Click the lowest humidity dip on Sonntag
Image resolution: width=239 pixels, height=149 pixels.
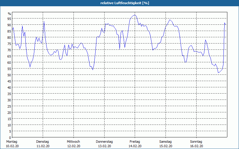[x=219, y=73]
